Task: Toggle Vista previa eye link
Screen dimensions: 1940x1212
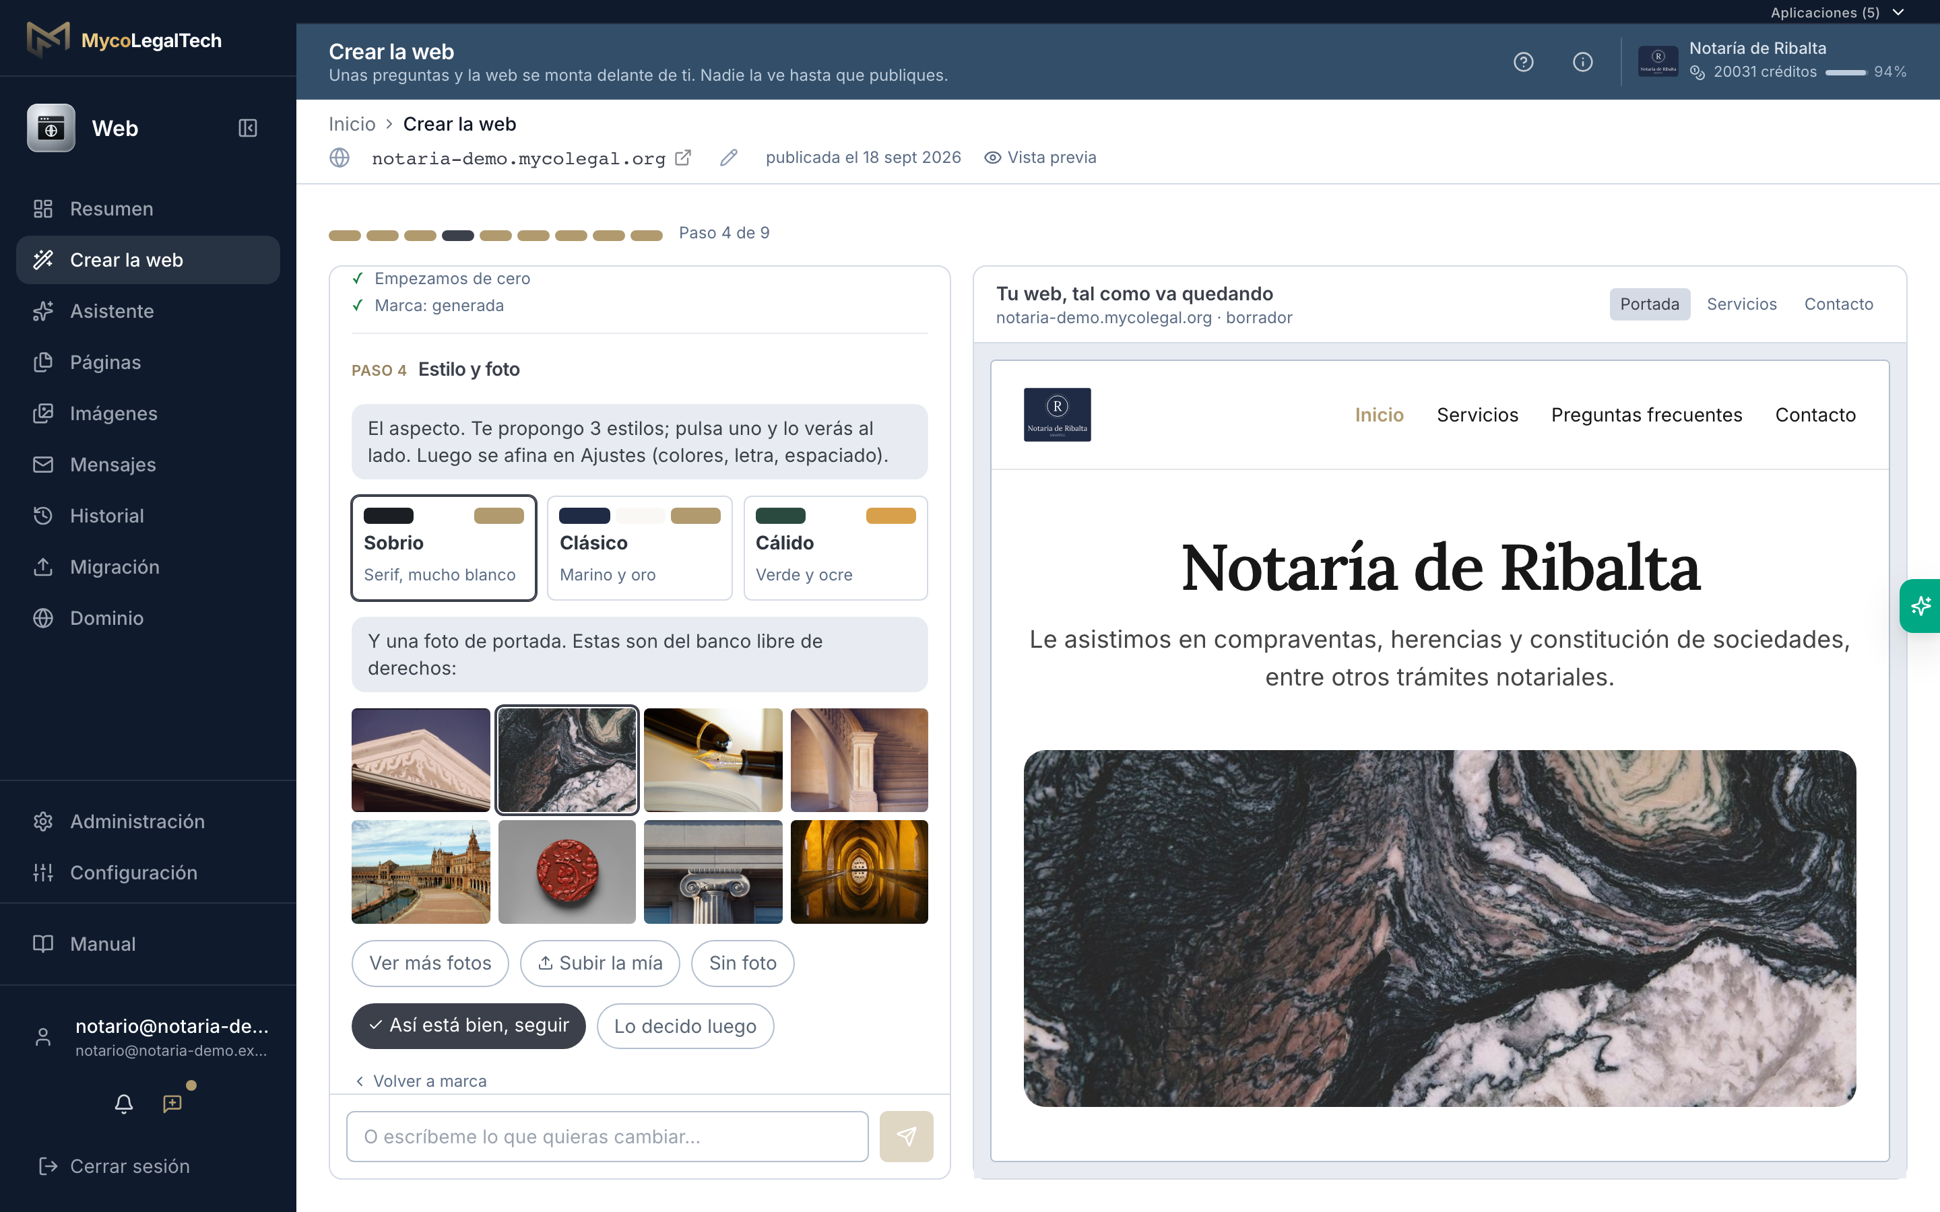Action: click(1040, 158)
